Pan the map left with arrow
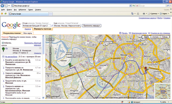The height and width of the screenshot is (104, 172). (x=48, y=40)
